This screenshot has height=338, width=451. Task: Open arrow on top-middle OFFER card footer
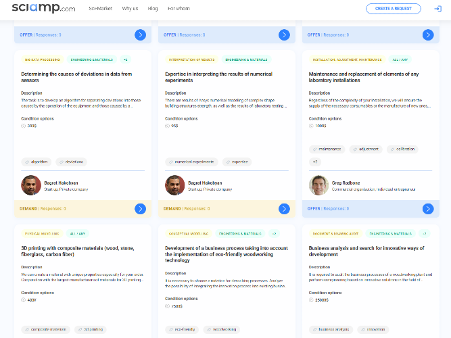284,34
